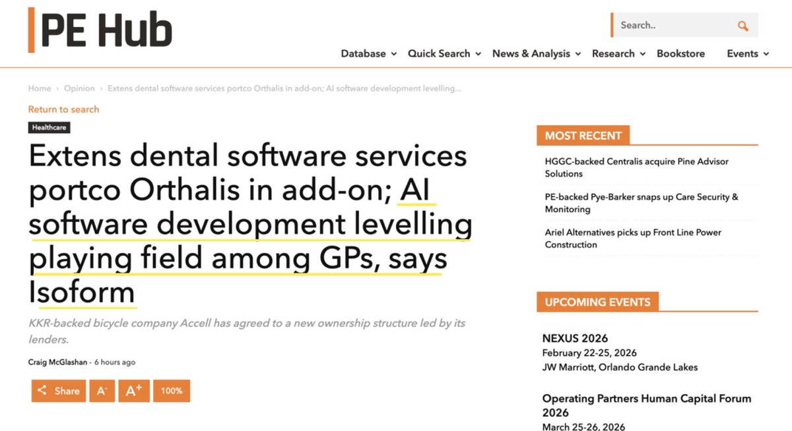Click the share icon on Share button
792x431 pixels.
[x=42, y=390]
